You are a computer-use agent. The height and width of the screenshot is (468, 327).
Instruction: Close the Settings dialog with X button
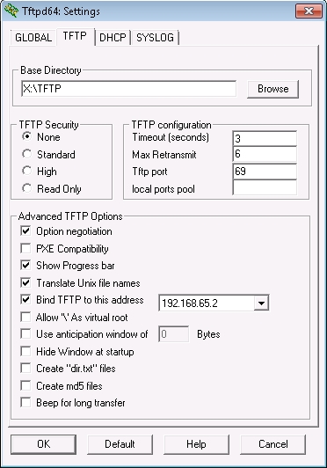click(309, 11)
